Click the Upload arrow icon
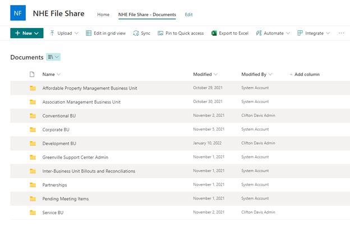 [52, 33]
